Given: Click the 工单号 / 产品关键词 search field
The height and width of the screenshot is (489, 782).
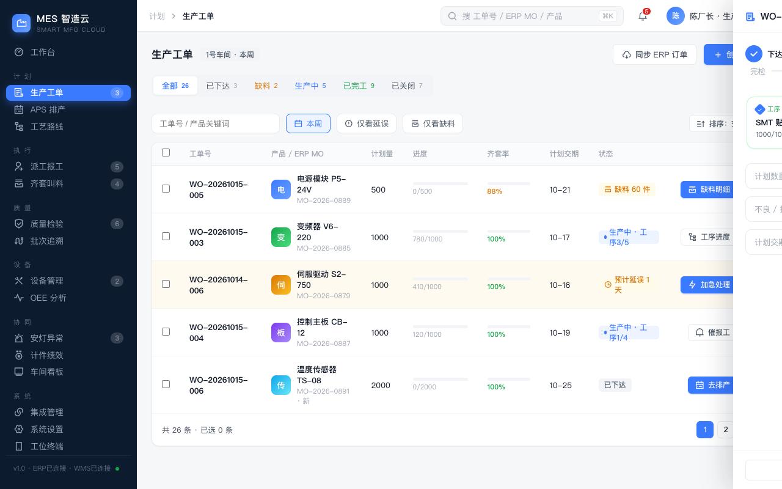Looking at the screenshot, I should 216,123.
